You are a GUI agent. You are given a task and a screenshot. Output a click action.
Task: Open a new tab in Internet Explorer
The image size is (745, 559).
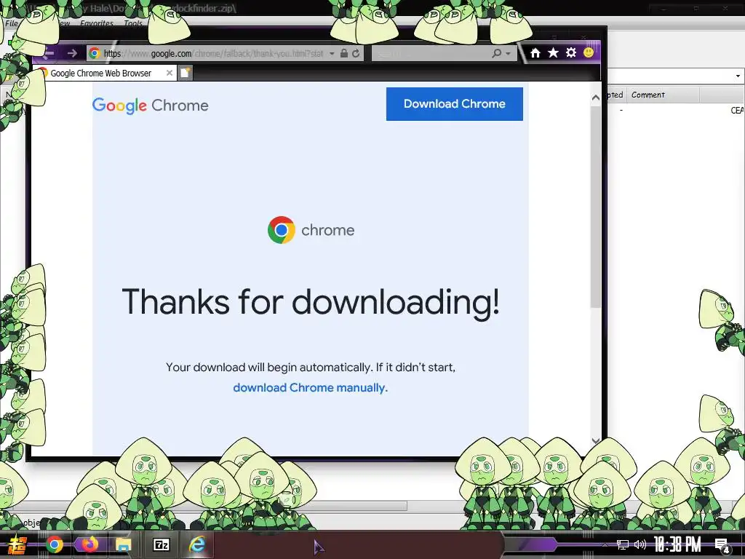[186, 73]
